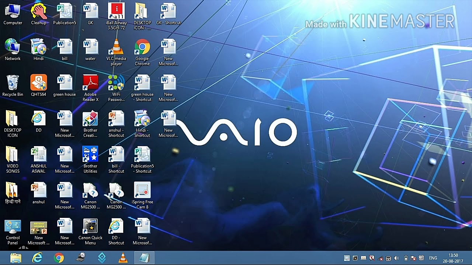The height and width of the screenshot is (265, 472).
Task: Launch iSpring Free Cam 8
Action: (142, 196)
